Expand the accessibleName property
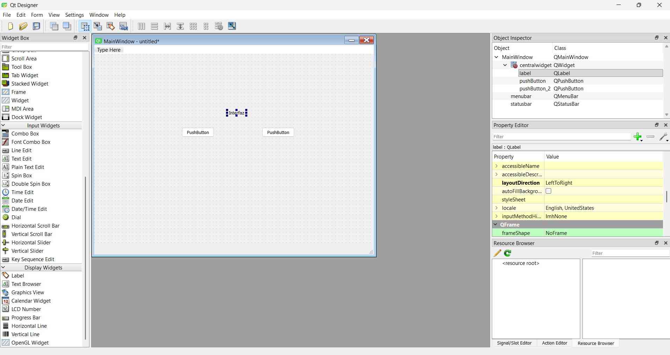 [496, 166]
